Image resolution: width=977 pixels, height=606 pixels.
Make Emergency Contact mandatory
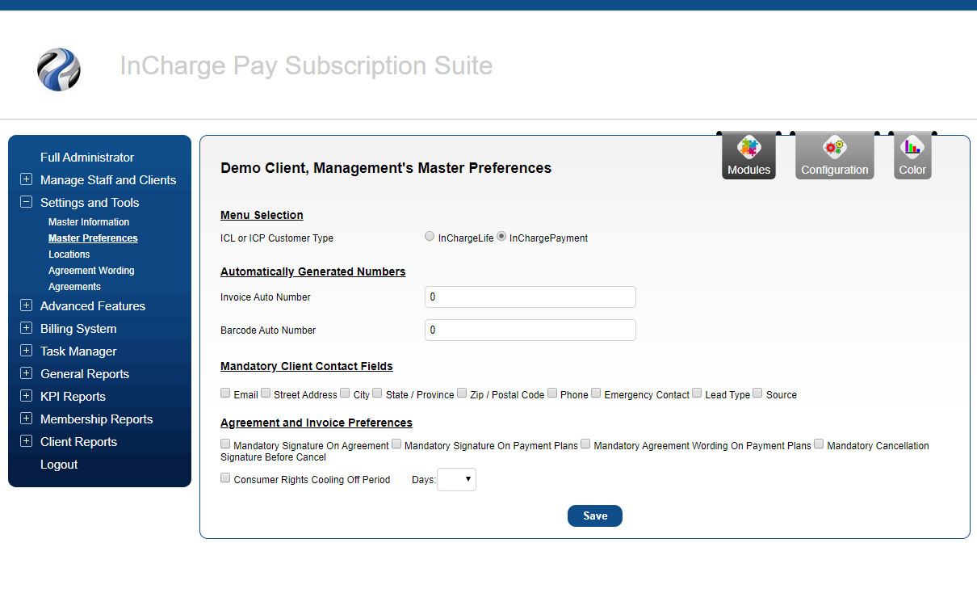(596, 393)
